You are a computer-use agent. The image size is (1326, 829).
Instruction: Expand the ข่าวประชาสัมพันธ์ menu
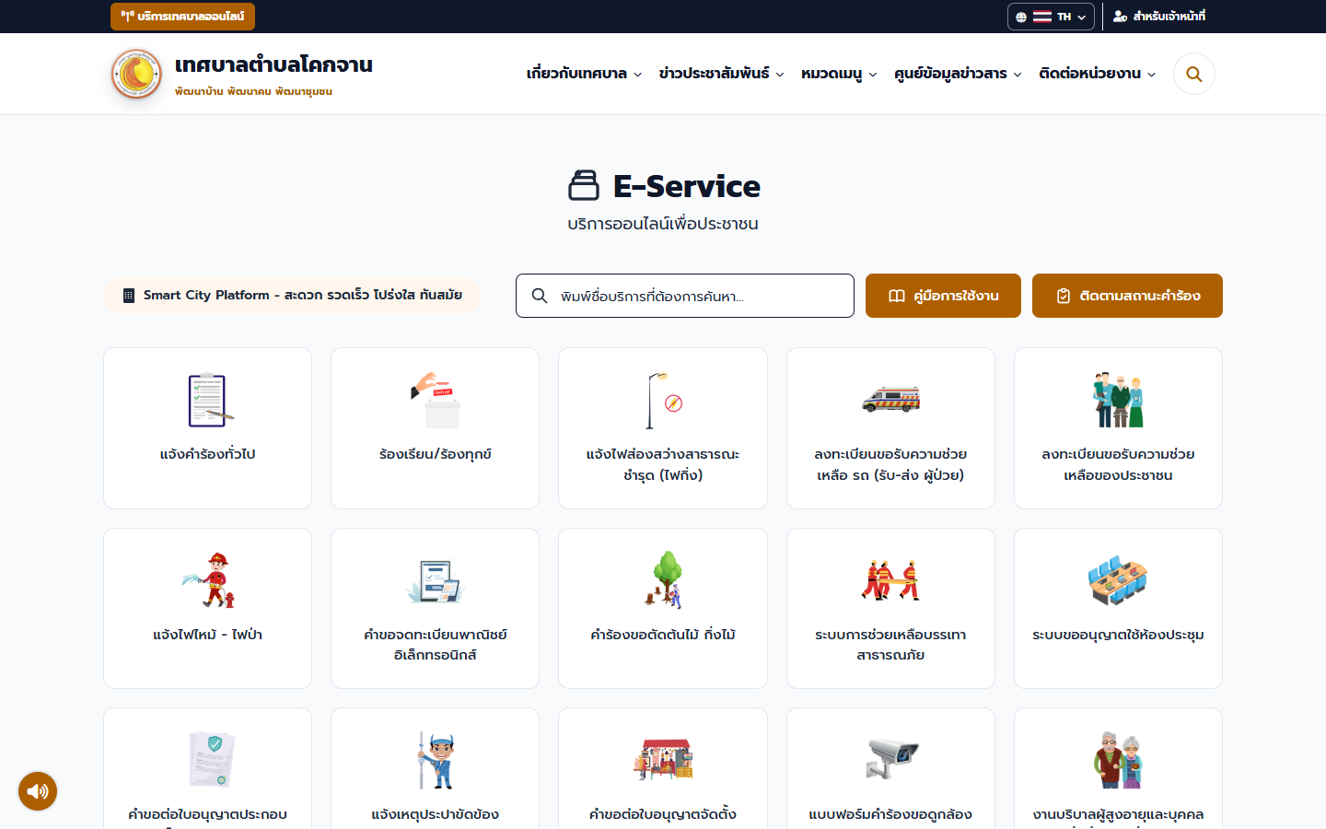721,74
